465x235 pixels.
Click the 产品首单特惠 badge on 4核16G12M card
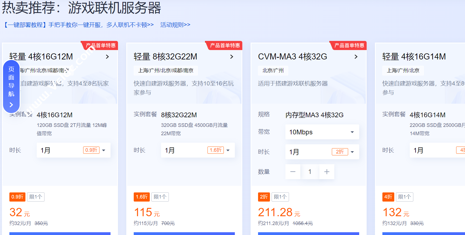[100, 45]
